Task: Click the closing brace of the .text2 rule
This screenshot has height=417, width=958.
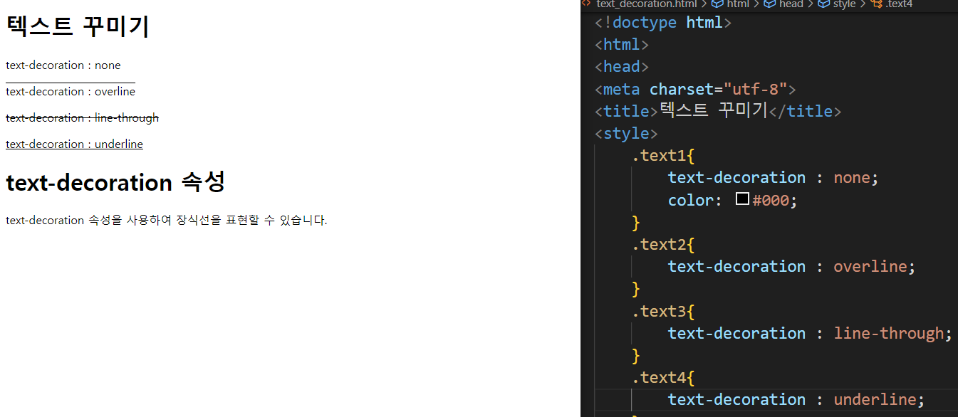Action: tap(636, 288)
